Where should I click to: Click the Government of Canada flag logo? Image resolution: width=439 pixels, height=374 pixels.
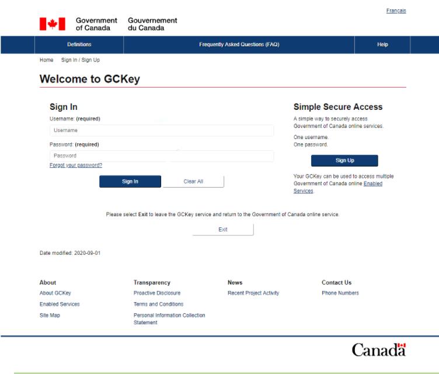point(53,24)
